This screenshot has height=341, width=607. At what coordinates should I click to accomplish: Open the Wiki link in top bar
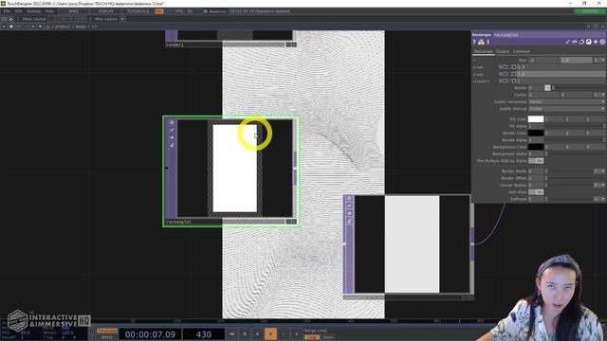74,11
